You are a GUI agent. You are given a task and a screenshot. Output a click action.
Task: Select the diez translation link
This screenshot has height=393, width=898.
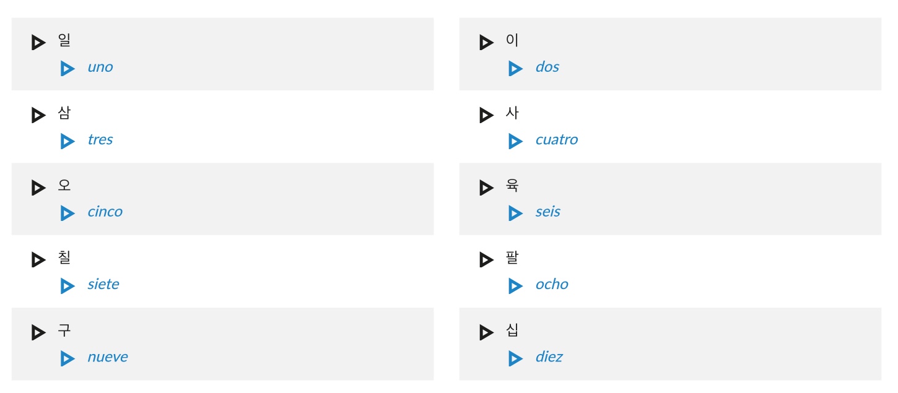pos(549,356)
